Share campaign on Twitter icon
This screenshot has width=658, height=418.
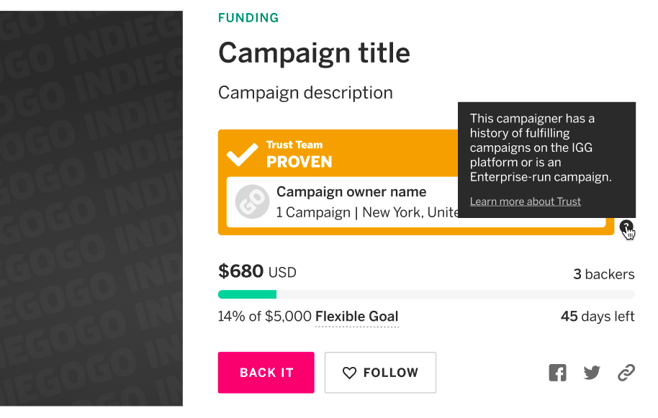[x=592, y=373]
